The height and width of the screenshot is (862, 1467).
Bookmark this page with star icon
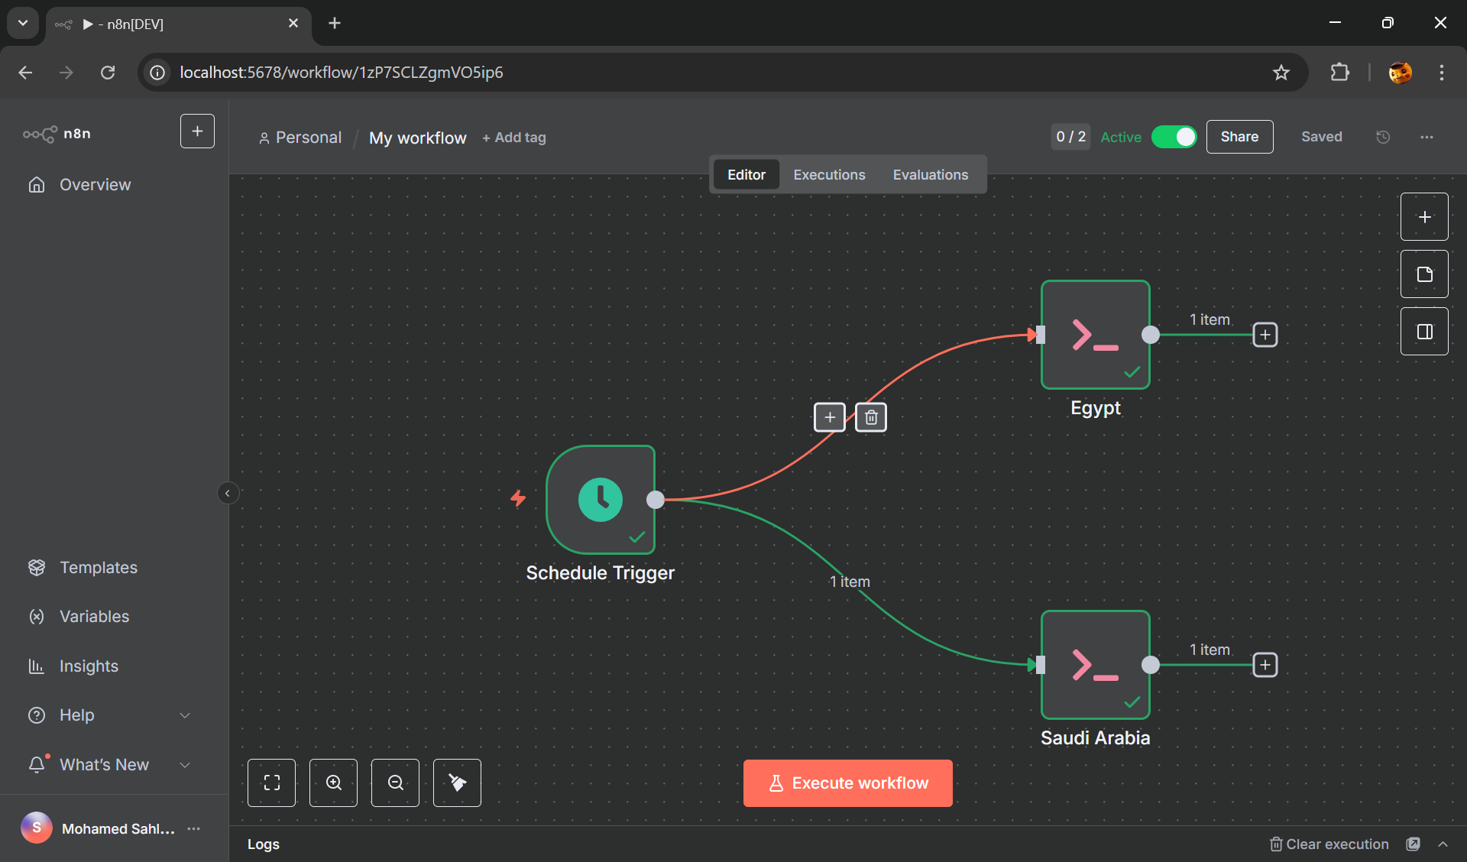pyautogui.click(x=1281, y=73)
